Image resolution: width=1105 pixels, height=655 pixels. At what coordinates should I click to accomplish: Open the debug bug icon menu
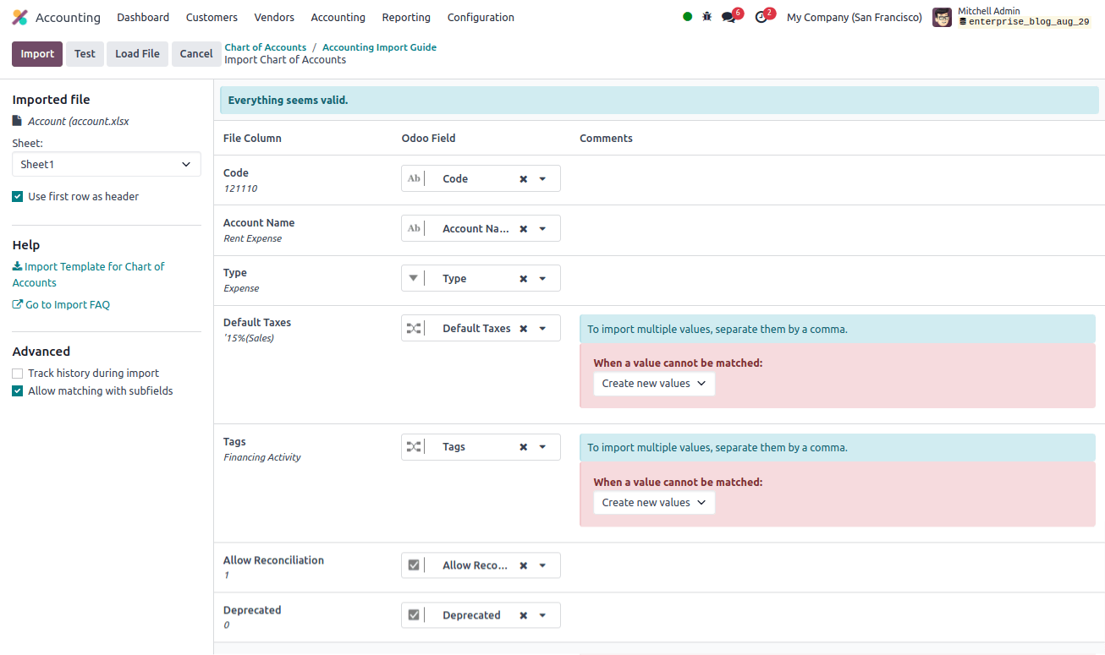[707, 17]
